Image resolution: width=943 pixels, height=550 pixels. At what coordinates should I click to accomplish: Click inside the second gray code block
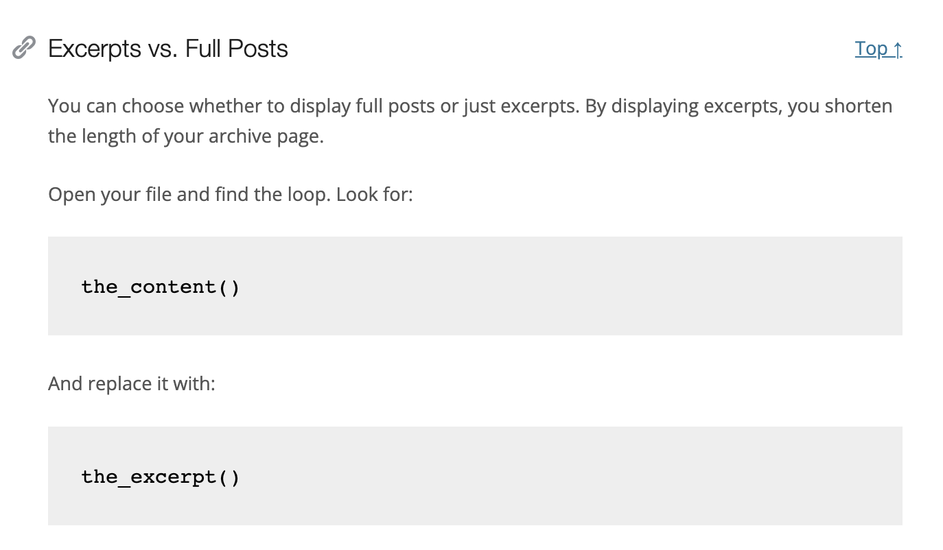coord(475,476)
